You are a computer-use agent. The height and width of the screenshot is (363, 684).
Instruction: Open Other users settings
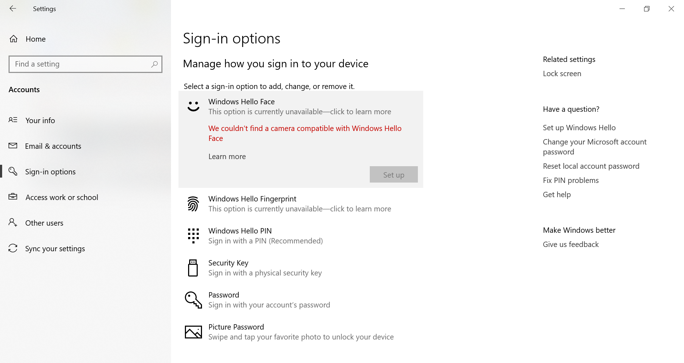click(85, 223)
